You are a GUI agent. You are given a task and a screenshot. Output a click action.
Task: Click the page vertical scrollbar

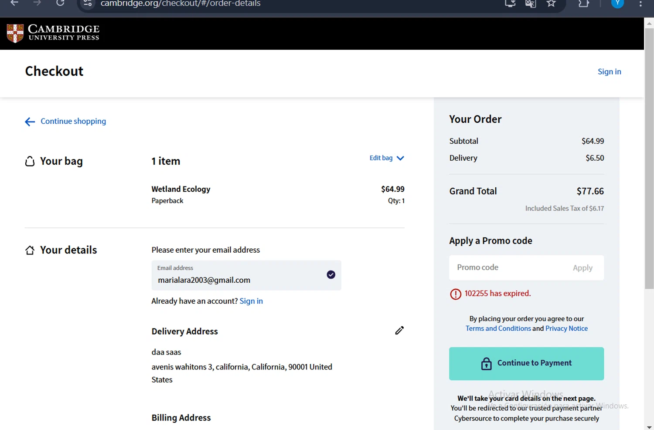(x=649, y=159)
